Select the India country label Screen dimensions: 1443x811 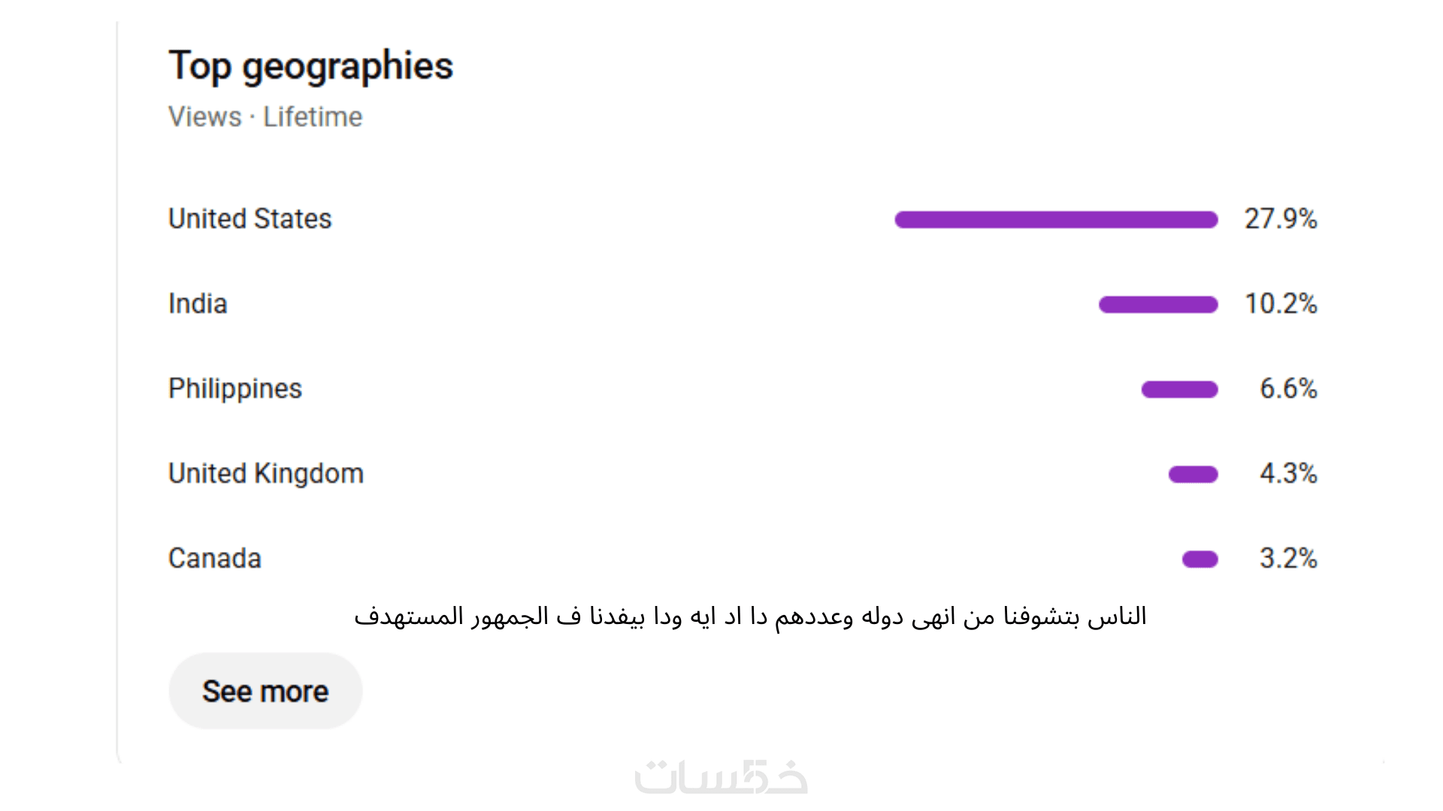(x=198, y=304)
